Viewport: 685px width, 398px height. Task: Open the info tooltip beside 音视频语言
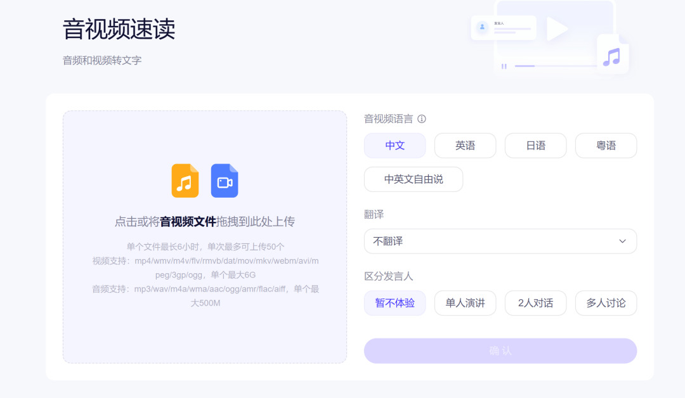click(x=422, y=119)
